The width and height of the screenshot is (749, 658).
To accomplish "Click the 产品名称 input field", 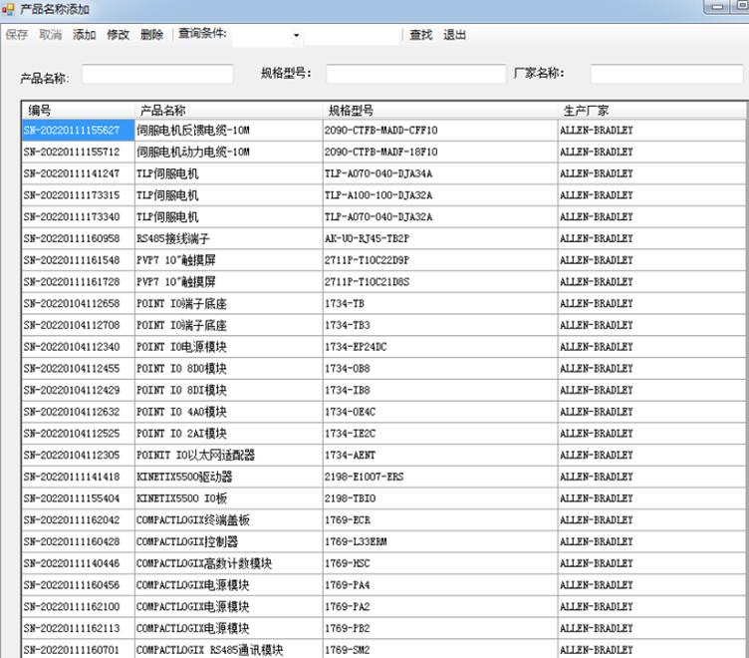I will [x=157, y=74].
